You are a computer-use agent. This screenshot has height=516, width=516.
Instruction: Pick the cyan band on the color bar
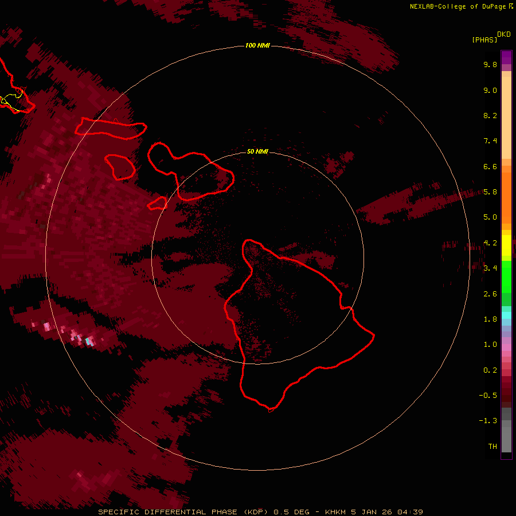506,315
